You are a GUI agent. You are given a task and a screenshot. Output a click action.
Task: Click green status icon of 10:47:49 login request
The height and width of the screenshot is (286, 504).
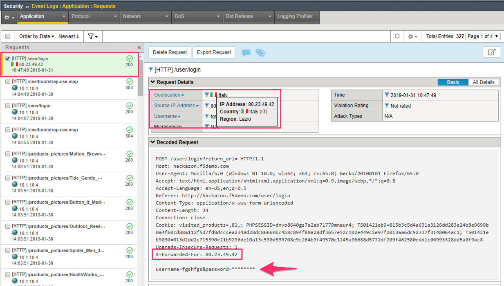[129, 59]
